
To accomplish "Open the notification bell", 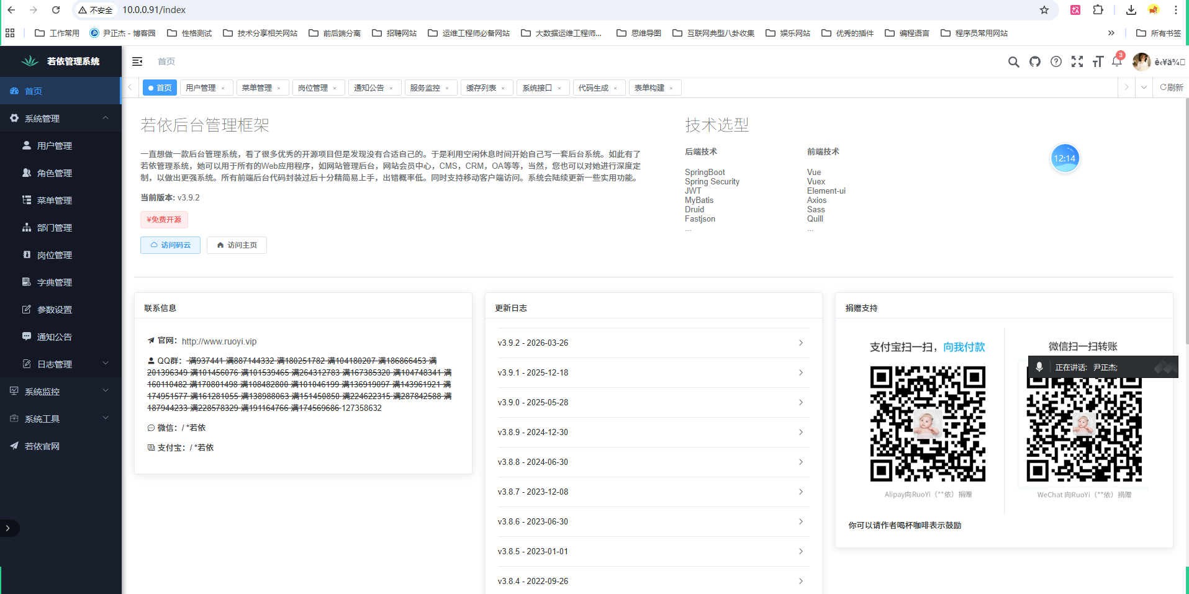I will point(1117,61).
